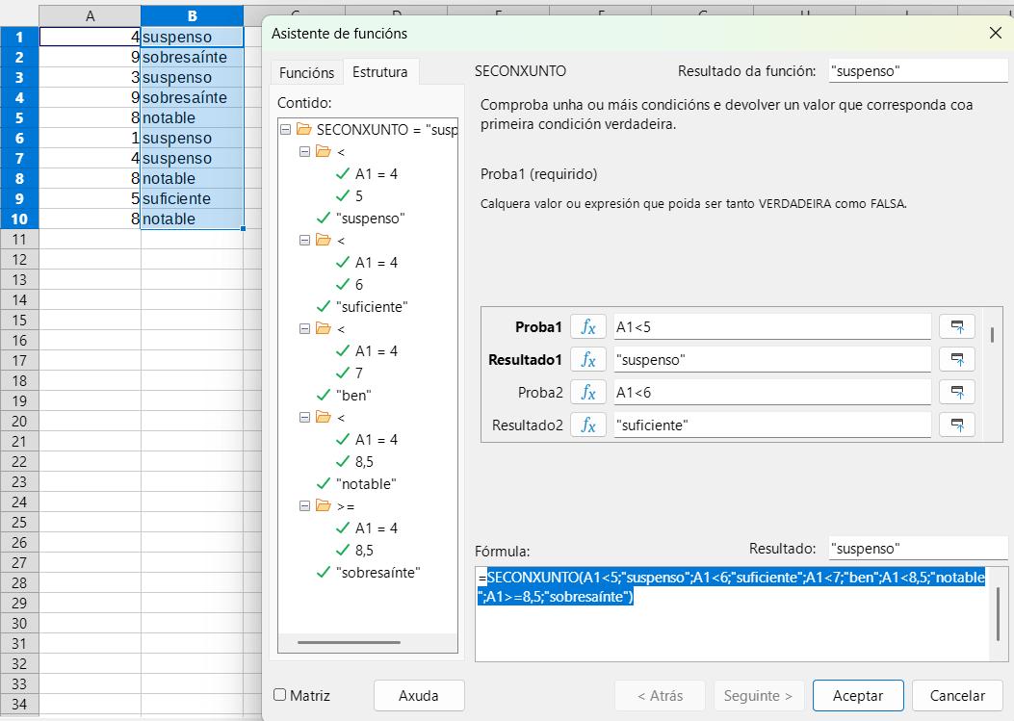Shrink dialog using Resultado2 range selector
The width and height of the screenshot is (1014, 721).
point(957,425)
